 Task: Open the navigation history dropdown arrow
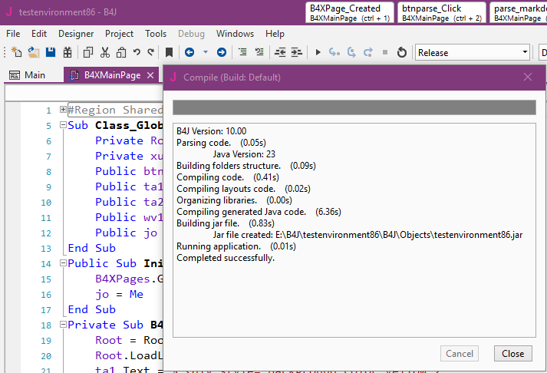point(206,52)
